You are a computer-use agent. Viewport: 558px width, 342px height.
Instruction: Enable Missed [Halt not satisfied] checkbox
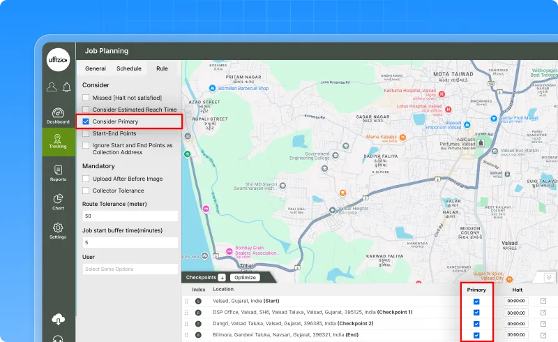(86, 98)
